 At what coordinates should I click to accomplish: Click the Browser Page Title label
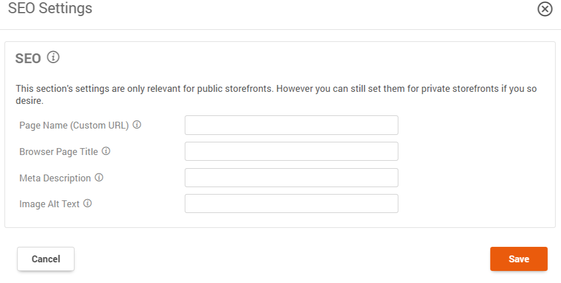click(x=59, y=152)
